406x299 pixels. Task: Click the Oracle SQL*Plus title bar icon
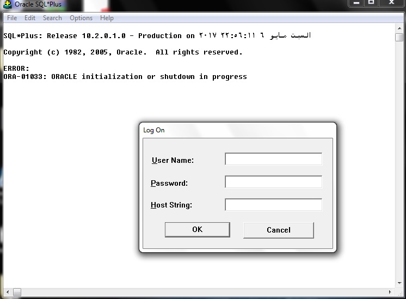pyautogui.click(x=8, y=4)
